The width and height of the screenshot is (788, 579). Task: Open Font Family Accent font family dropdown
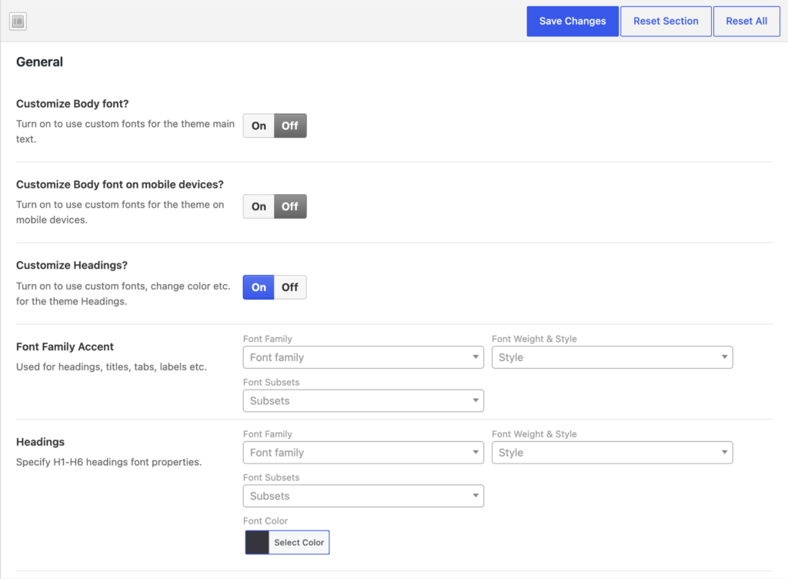click(x=363, y=357)
